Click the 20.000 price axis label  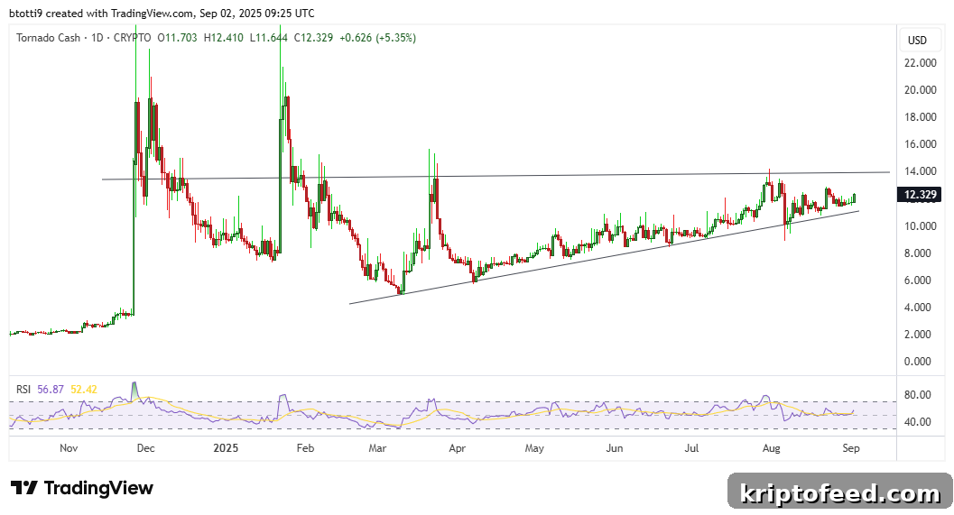click(x=920, y=90)
